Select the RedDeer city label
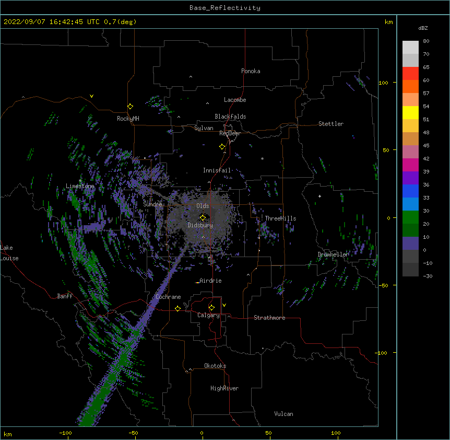The width and height of the screenshot is (450, 440). coord(230,133)
